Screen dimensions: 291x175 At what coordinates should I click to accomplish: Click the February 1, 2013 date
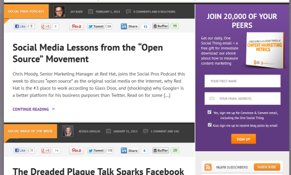pos(108,12)
